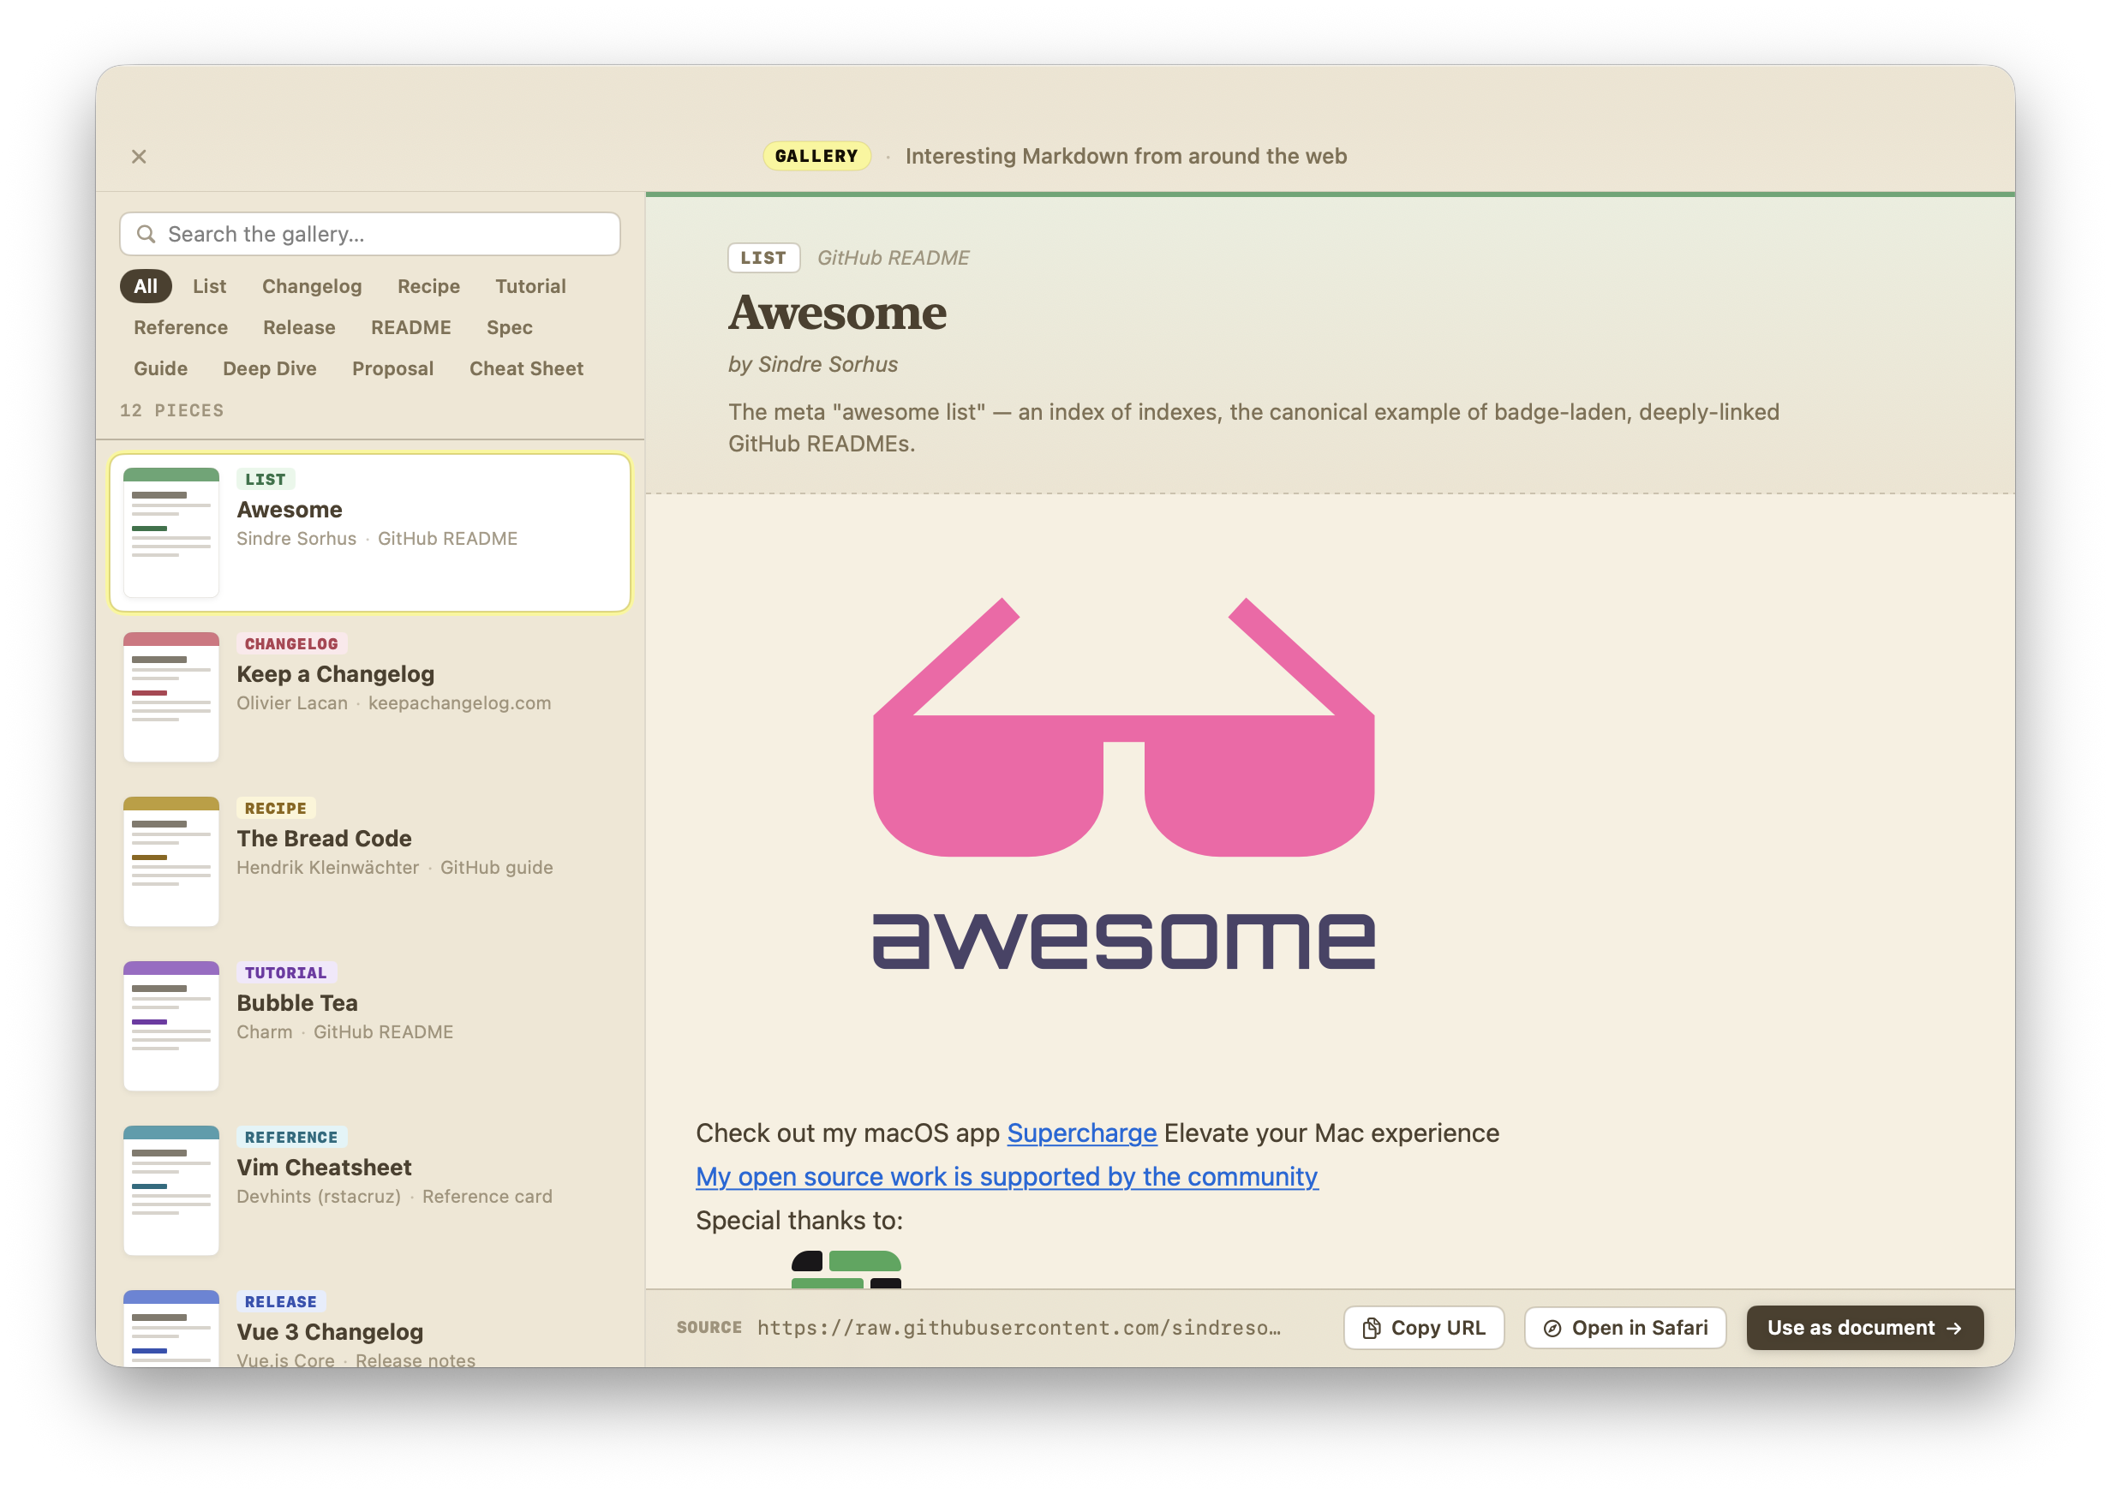Click the Keep a Changelog thumbnail icon
Viewport: 2111px width, 1494px height.
(x=171, y=696)
